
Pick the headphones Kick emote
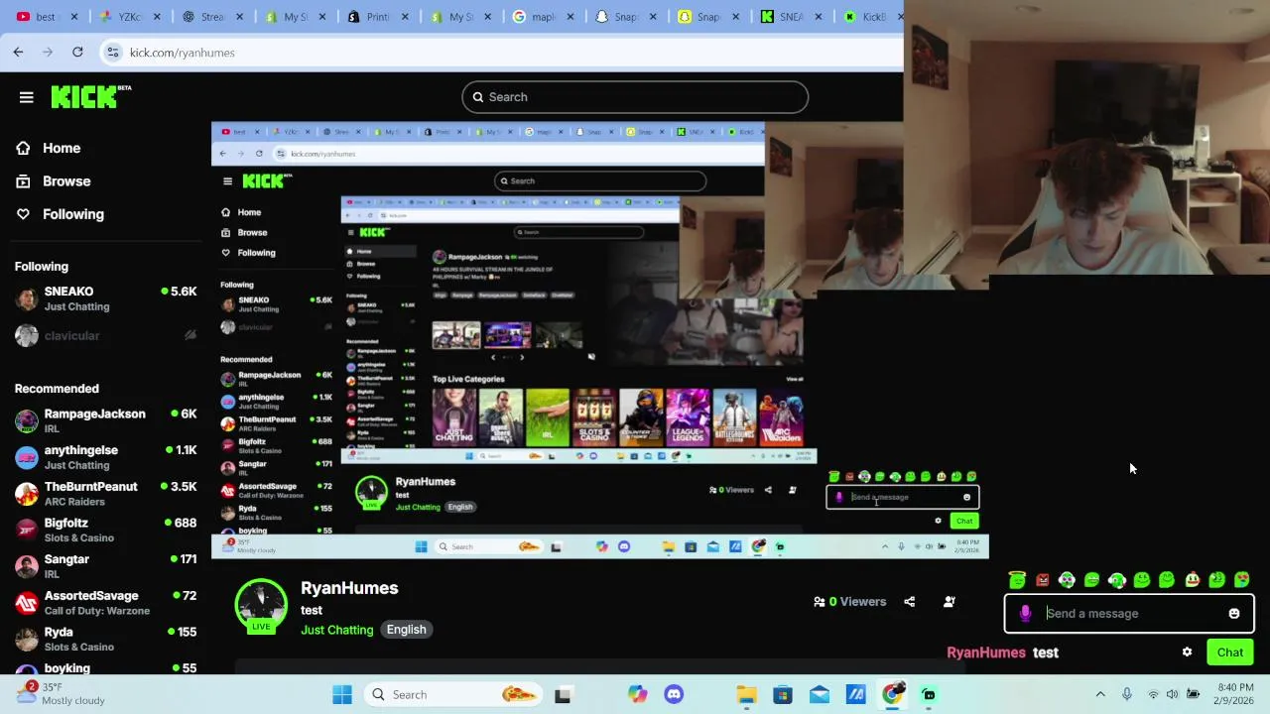[1067, 580]
